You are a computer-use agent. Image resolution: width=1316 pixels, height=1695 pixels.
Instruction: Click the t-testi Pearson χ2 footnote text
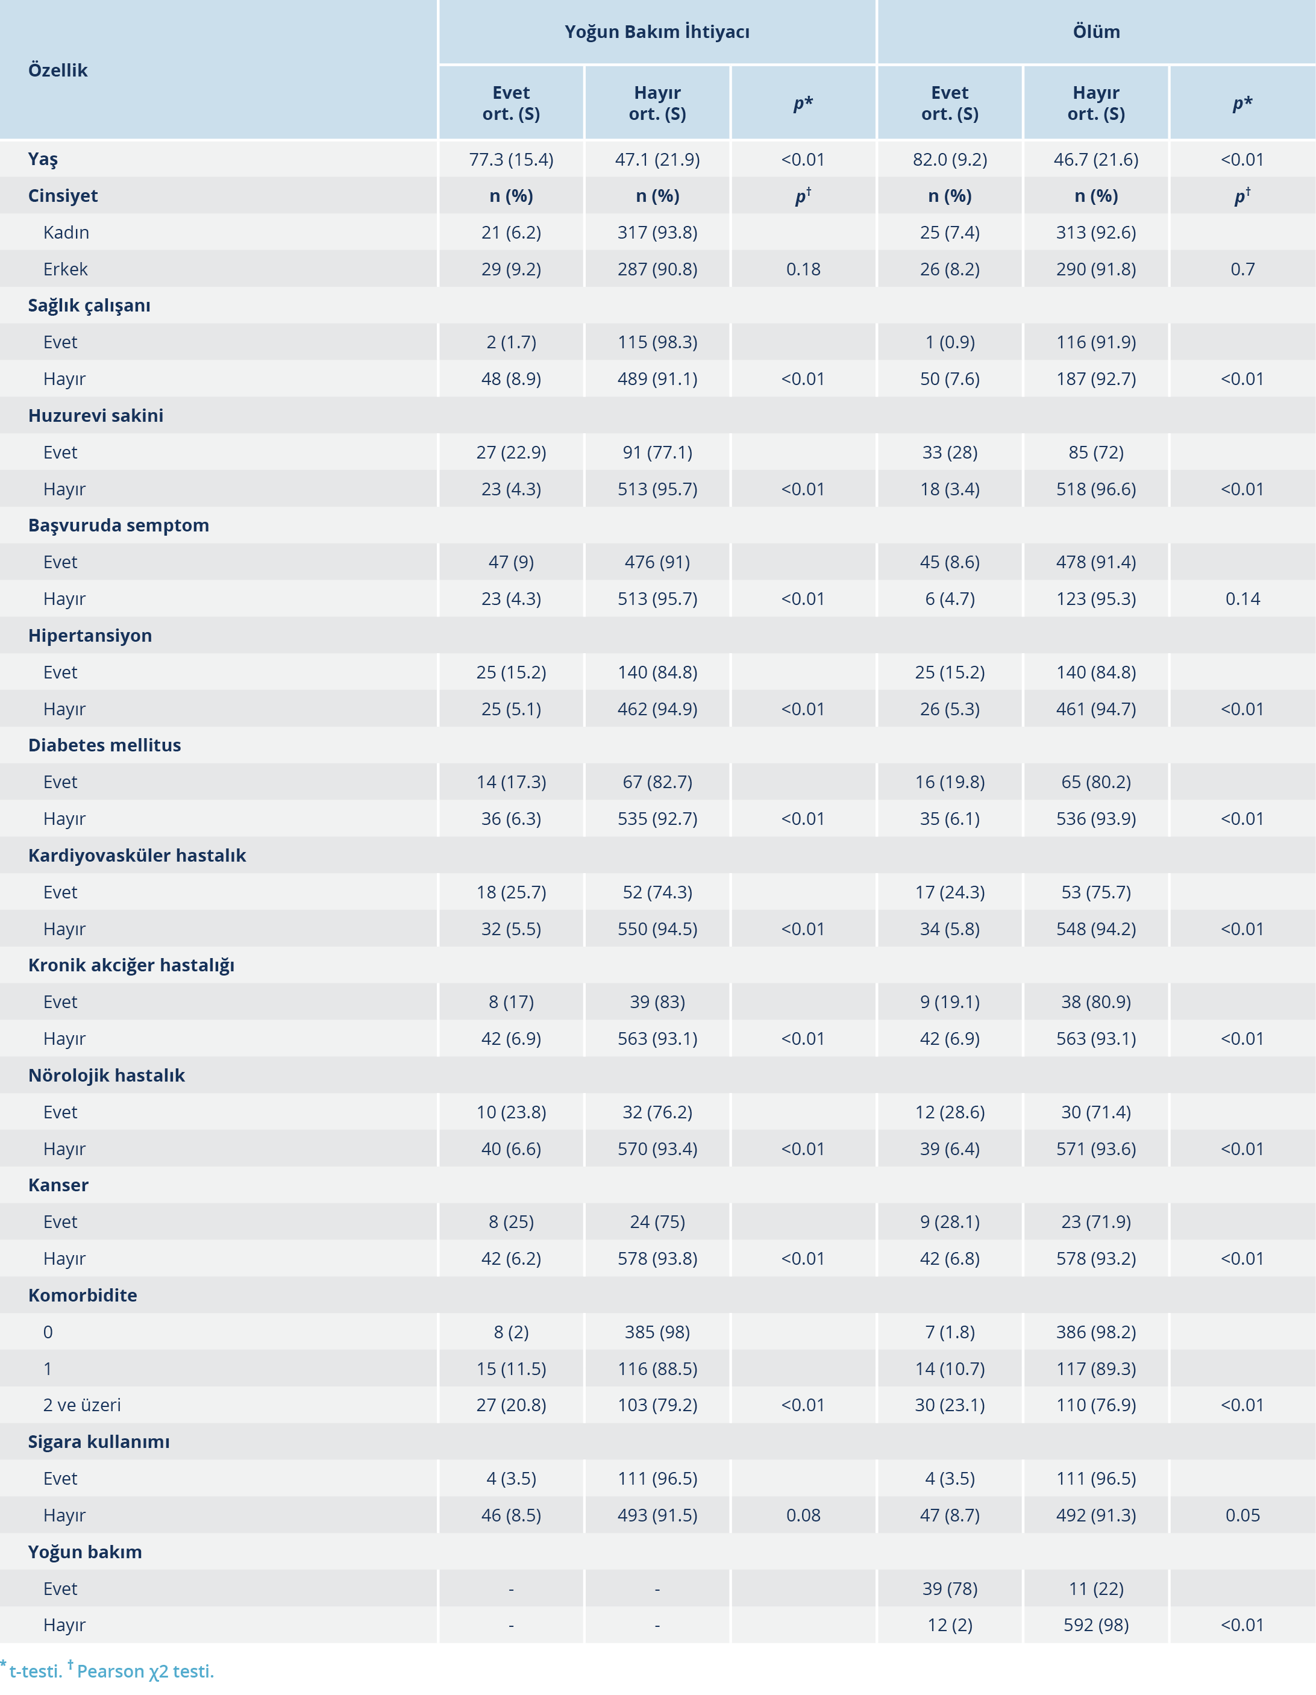[108, 1671]
